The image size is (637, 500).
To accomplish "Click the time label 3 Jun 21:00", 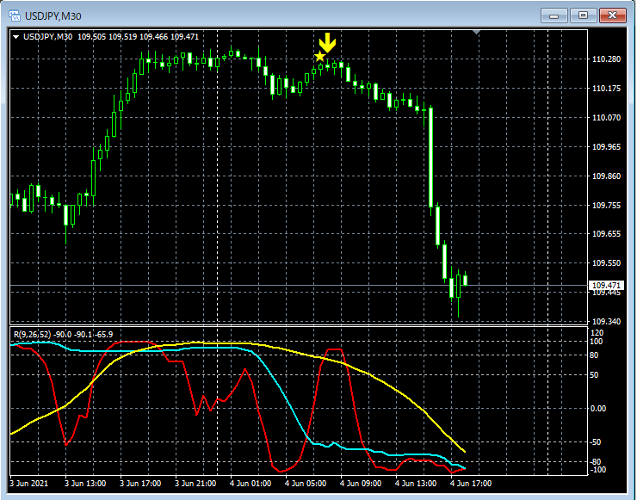I will pos(195,484).
